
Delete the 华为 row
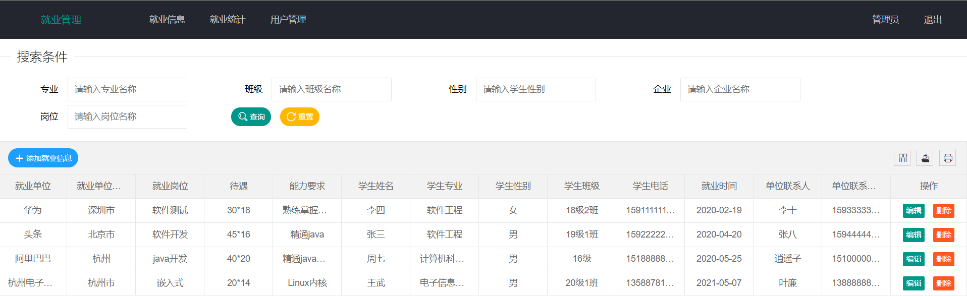click(943, 210)
